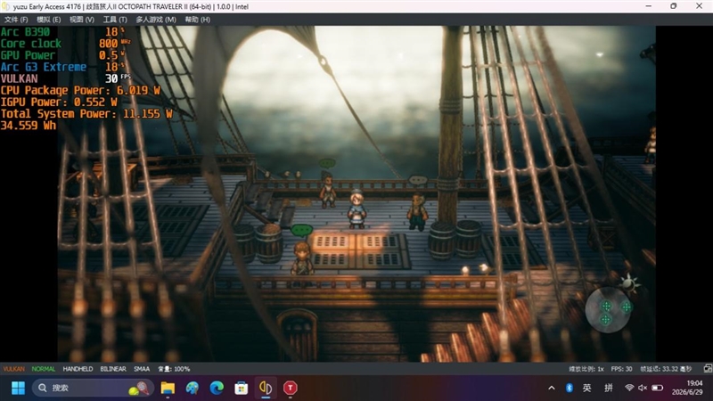Click the muted speaker tray icon

643,388
